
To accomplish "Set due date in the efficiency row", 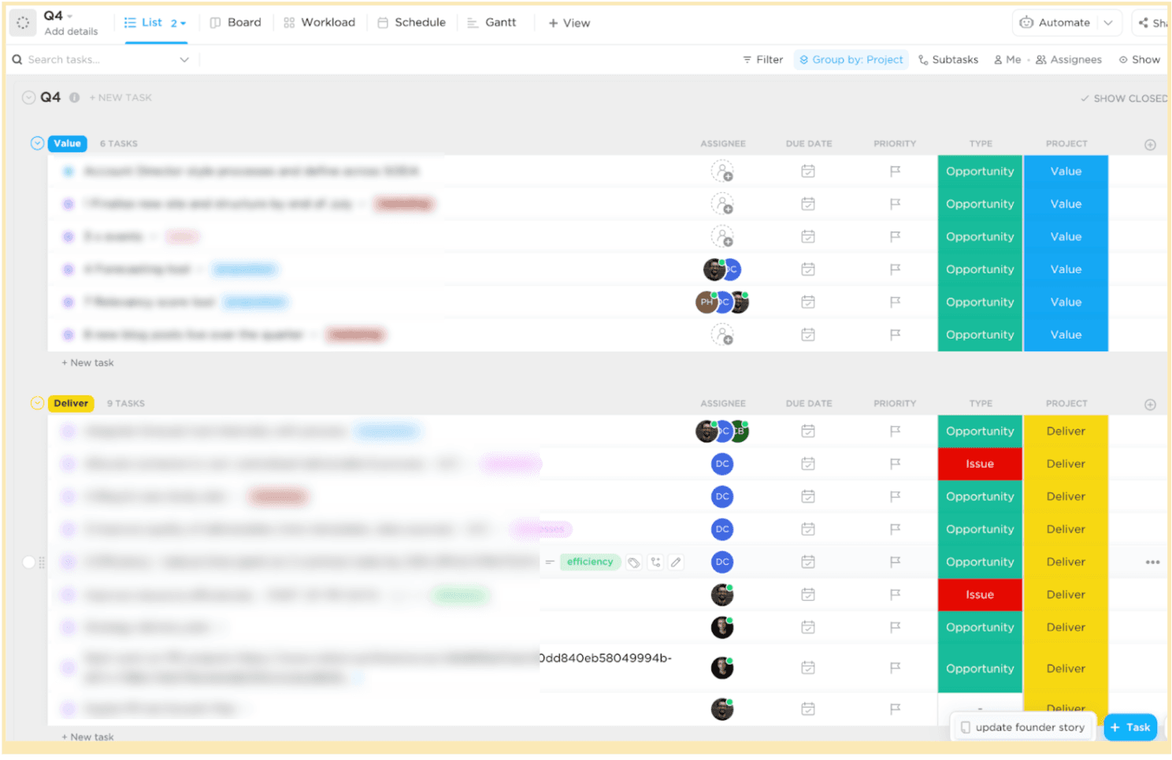I will [808, 562].
